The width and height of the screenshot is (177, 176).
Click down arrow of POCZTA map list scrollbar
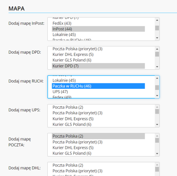point(157,154)
